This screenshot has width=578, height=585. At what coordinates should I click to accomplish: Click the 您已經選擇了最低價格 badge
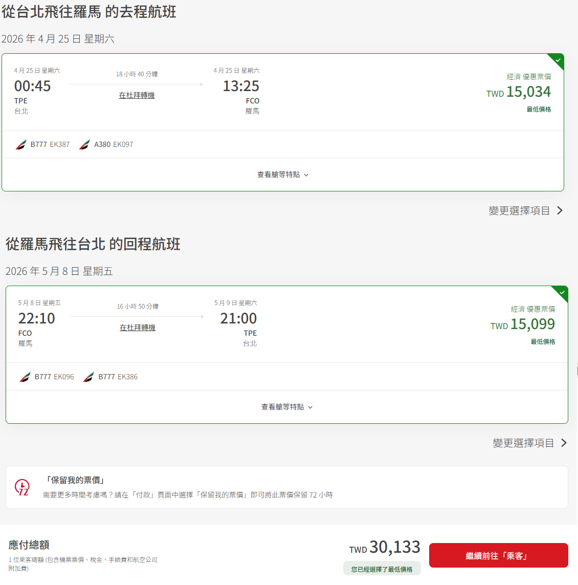click(382, 569)
